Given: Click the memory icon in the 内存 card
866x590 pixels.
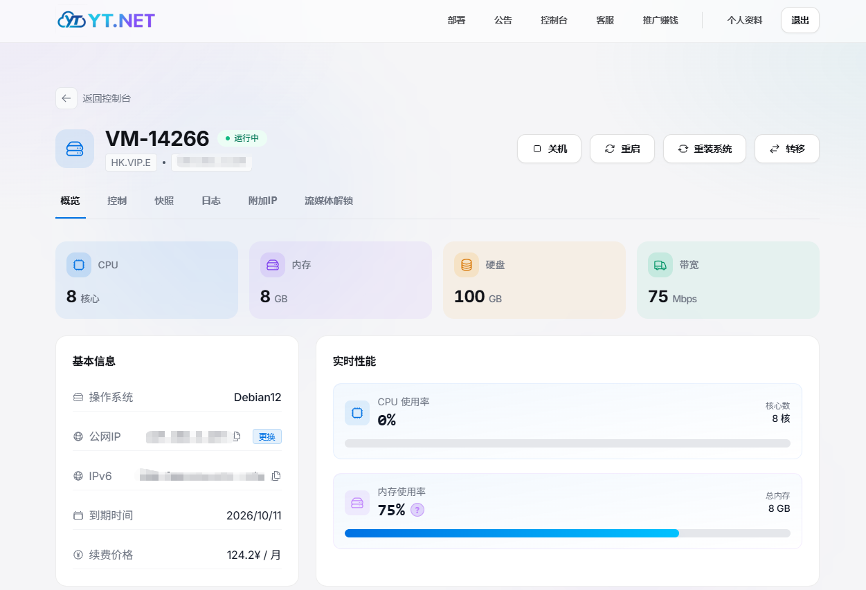Looking at the screenshot, I should click(273, 265).
